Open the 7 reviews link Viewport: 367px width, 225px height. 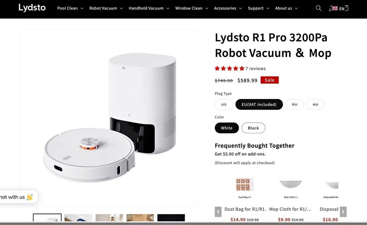(x=256, y=68)
